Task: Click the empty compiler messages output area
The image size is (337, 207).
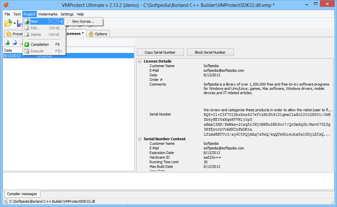Action: (x=168, y=181)
